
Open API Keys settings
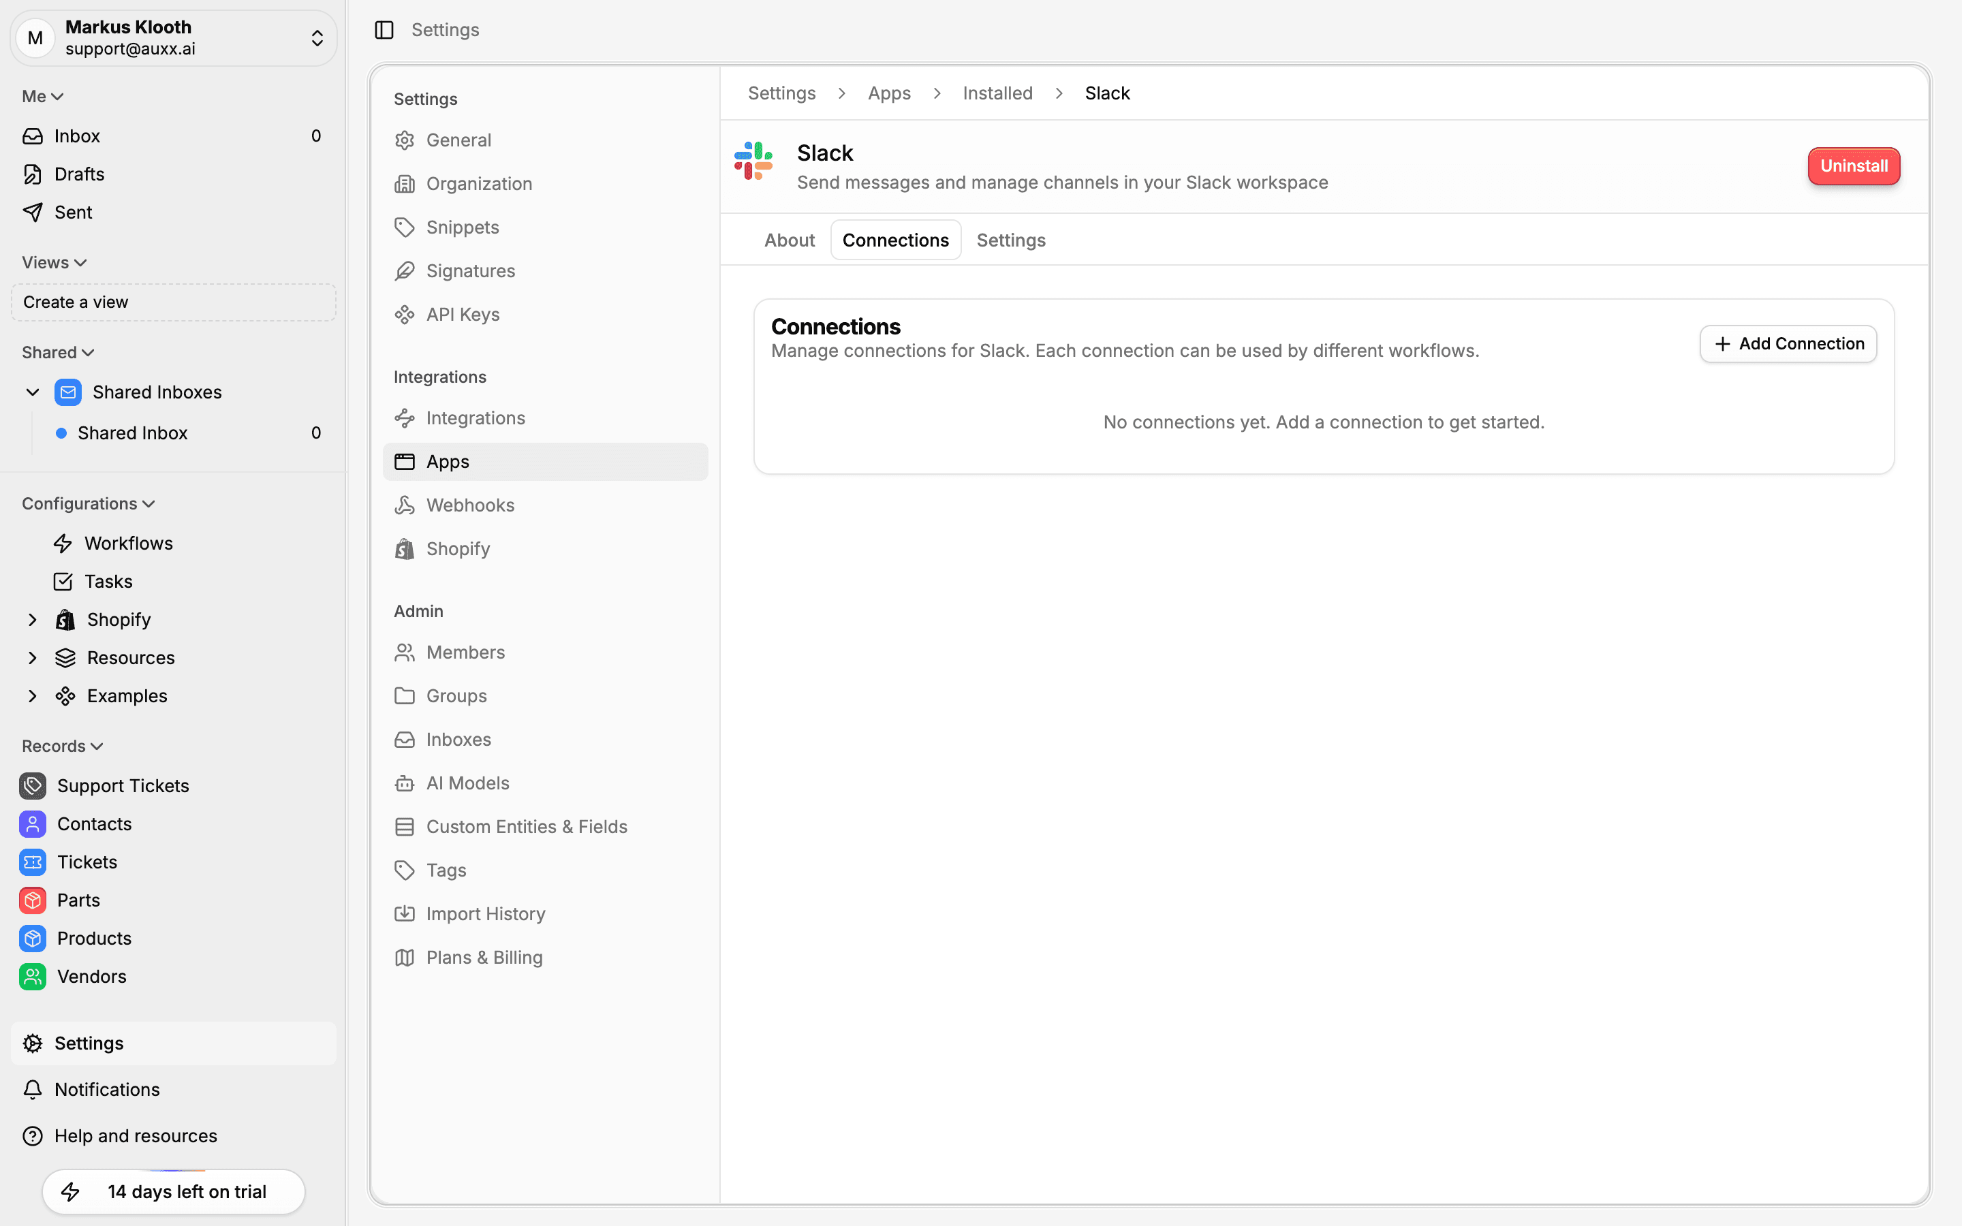coord(546,315)
